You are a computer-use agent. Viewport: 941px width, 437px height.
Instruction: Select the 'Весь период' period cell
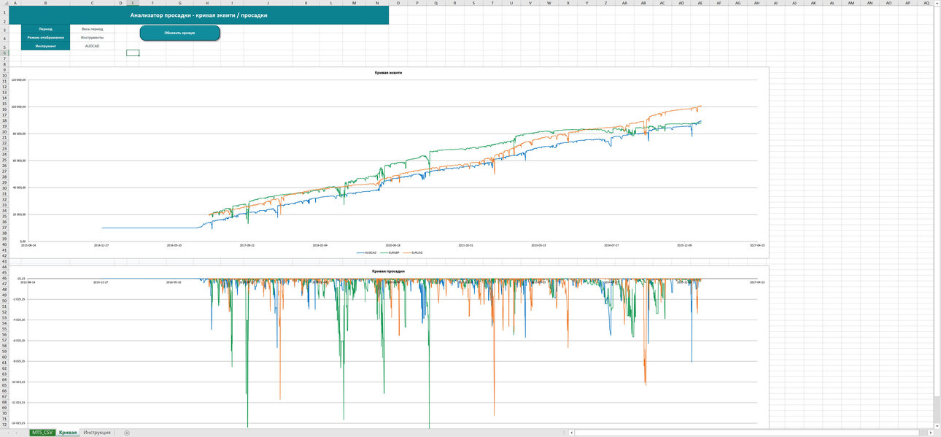(x=92, y=29)
